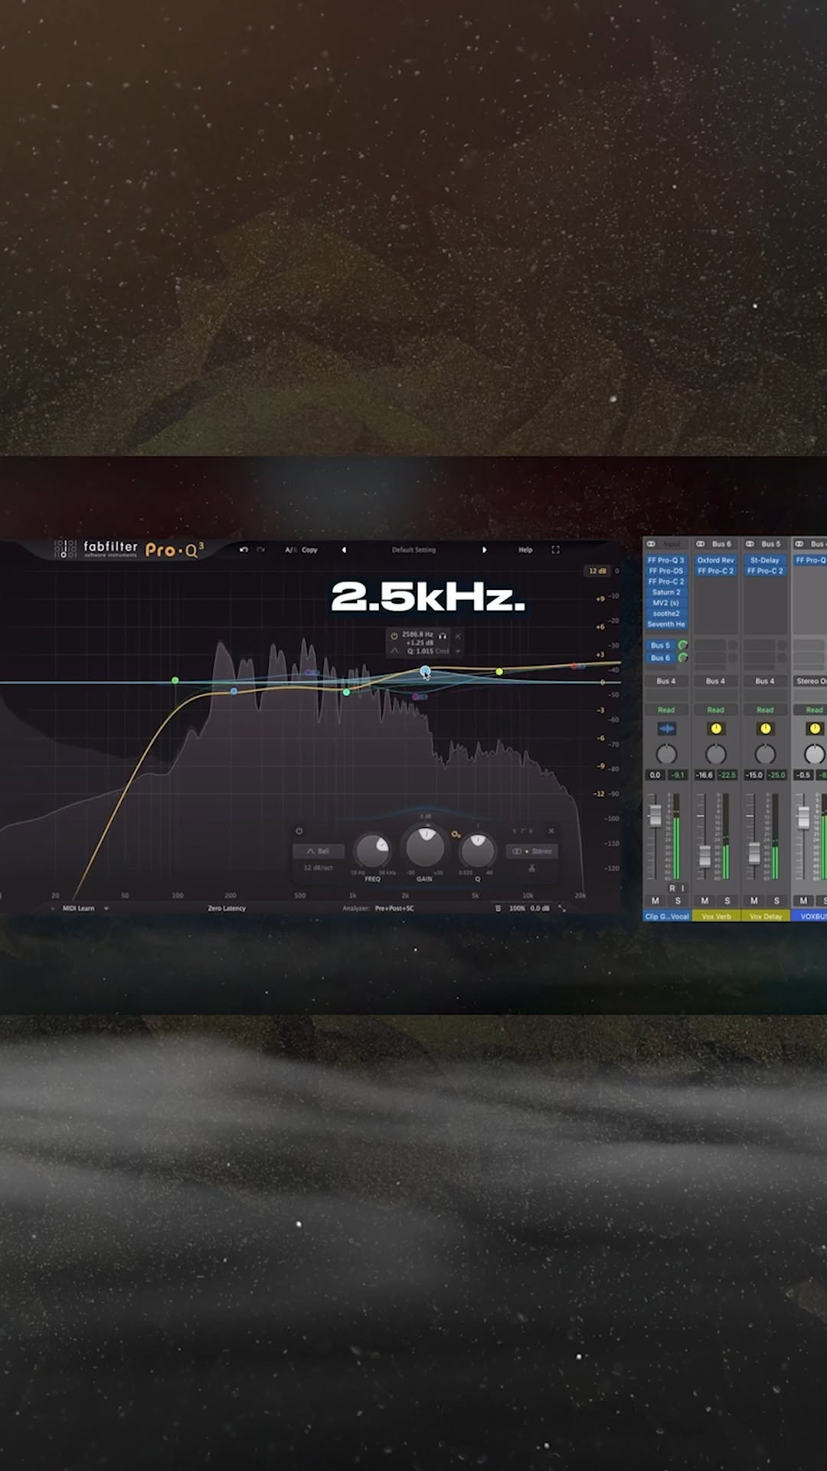Click the undo arrow in Pro-Q 3
Screen dimensions: 827x1471
coord(244,549)
